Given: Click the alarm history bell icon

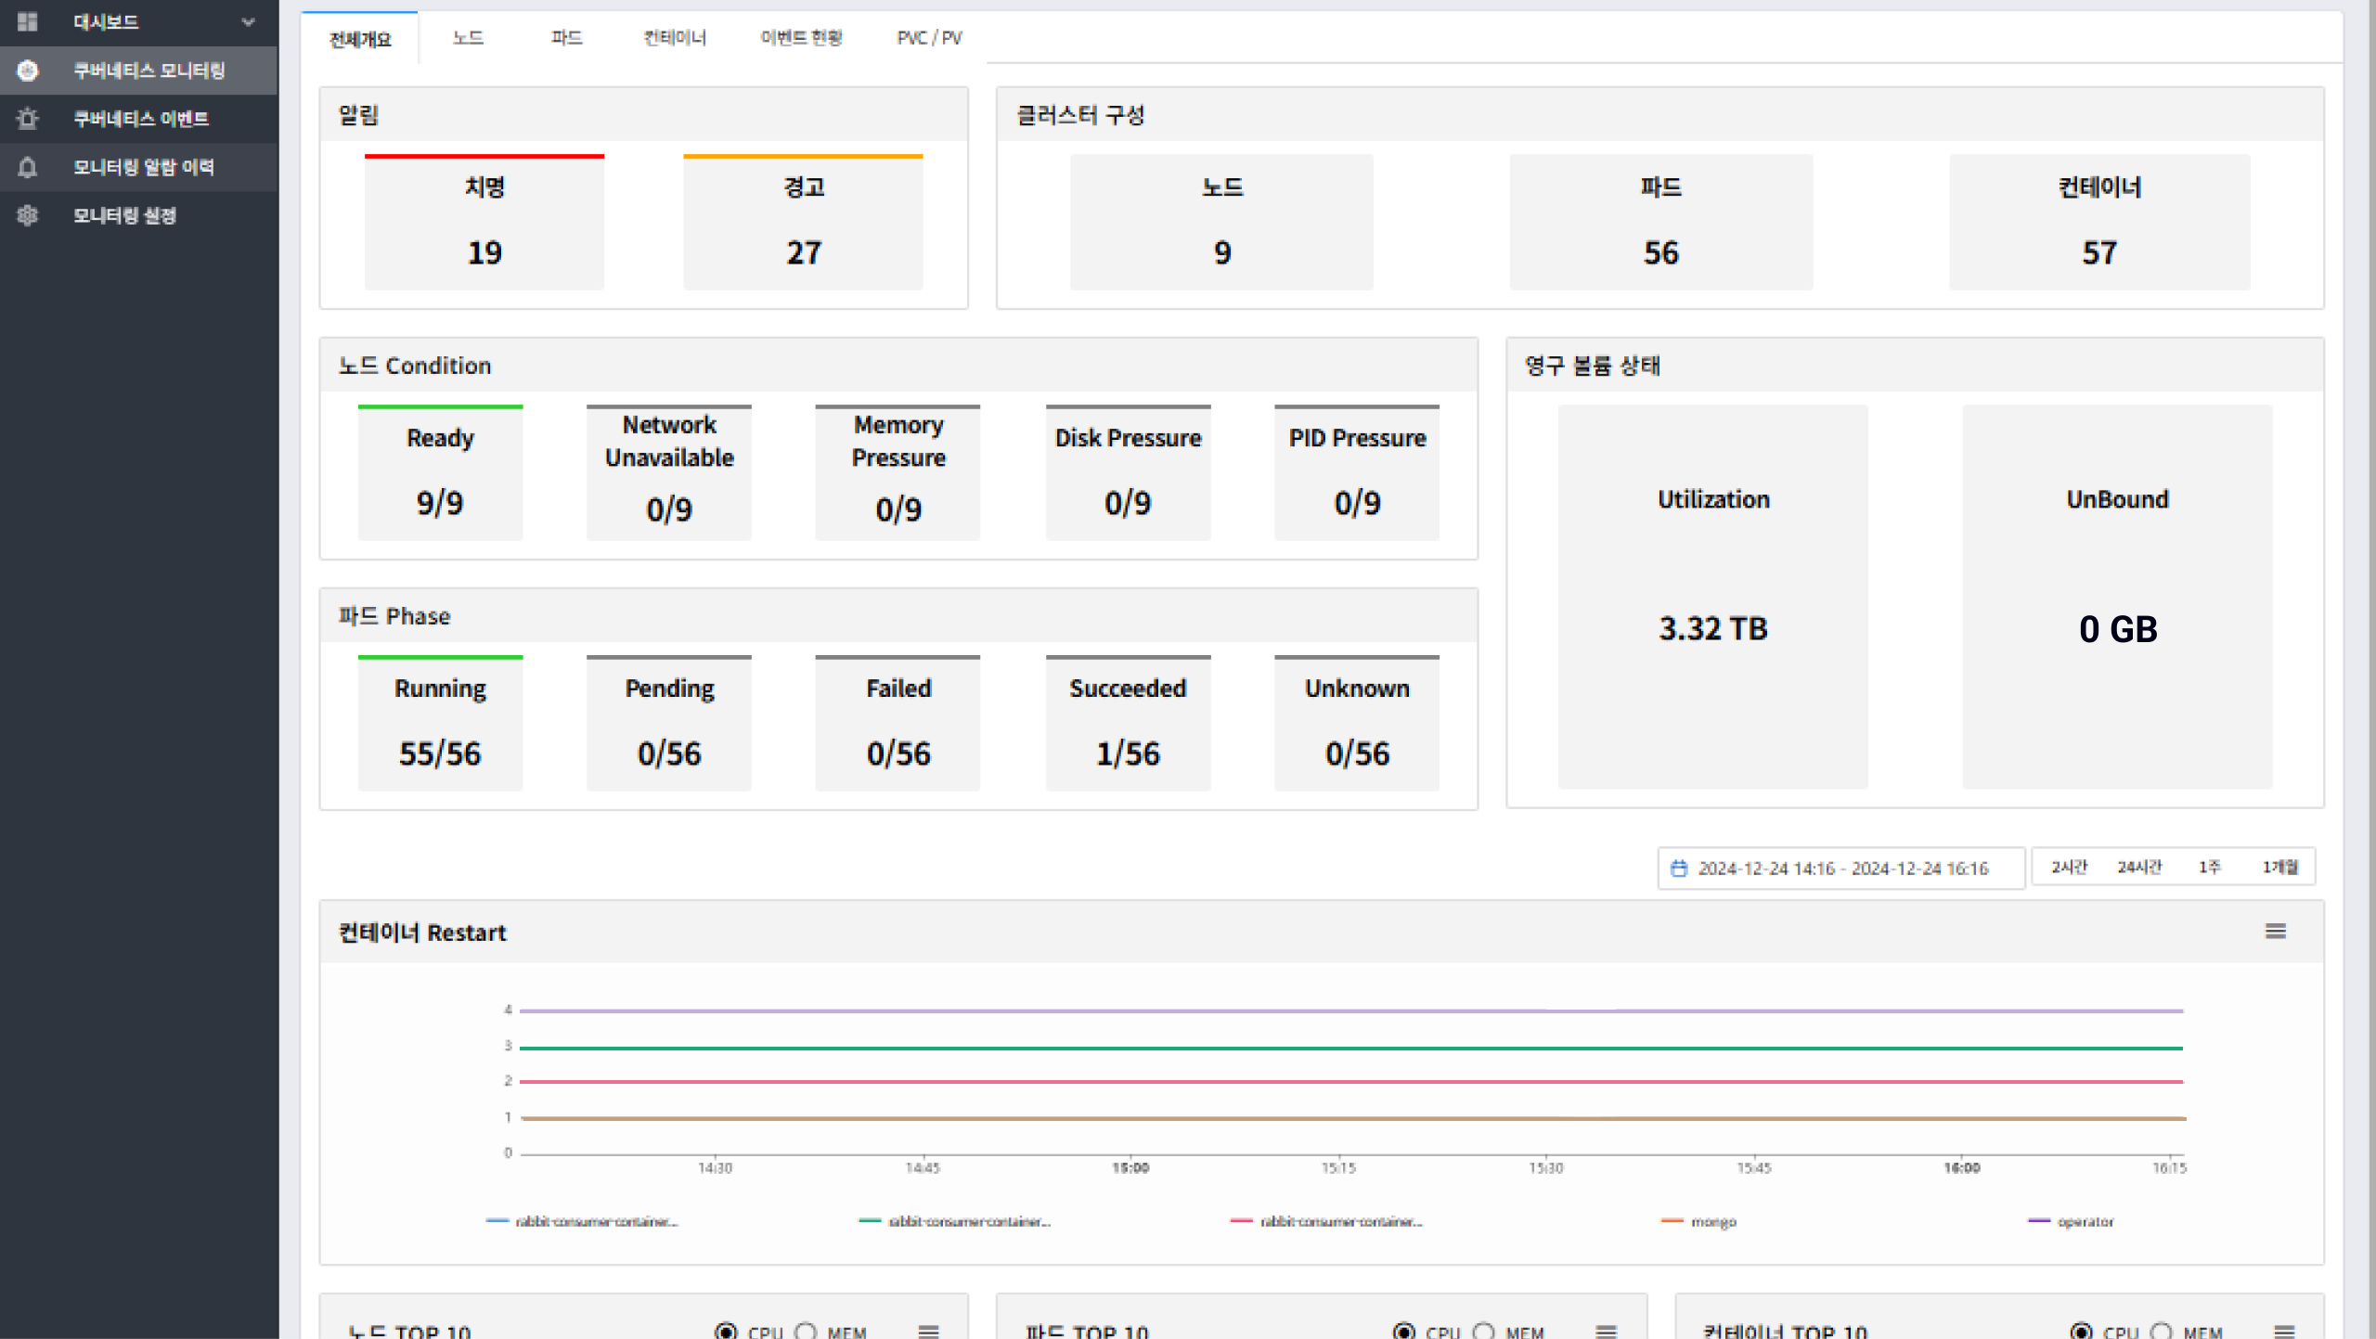Looking at the screenshot, I should click(x=27, y=167).
